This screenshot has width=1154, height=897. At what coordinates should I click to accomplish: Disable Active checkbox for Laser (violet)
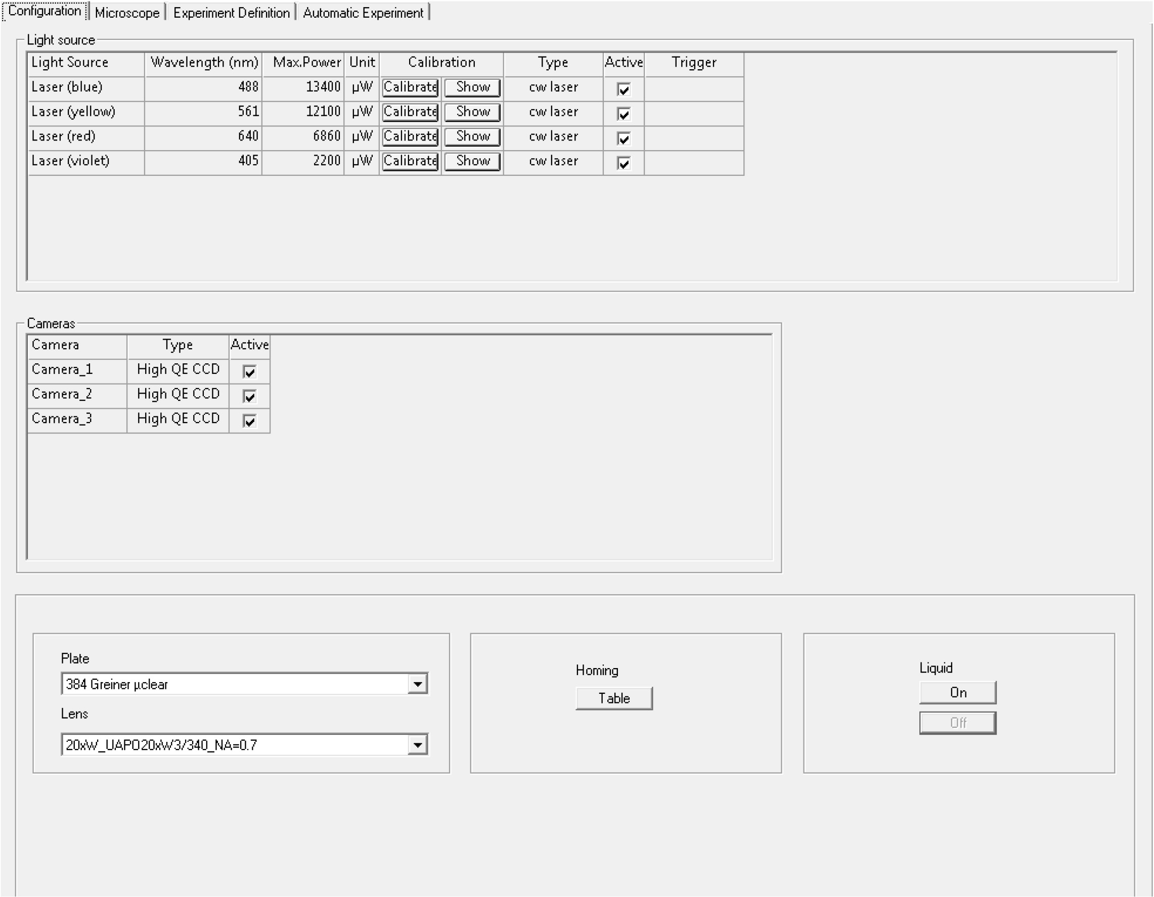[x=624, y=163]
